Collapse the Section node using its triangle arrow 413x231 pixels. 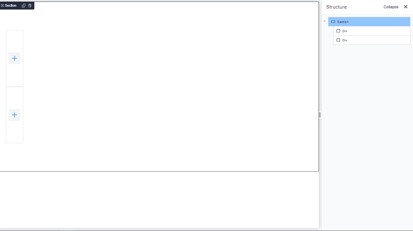[x=325, y=21]
